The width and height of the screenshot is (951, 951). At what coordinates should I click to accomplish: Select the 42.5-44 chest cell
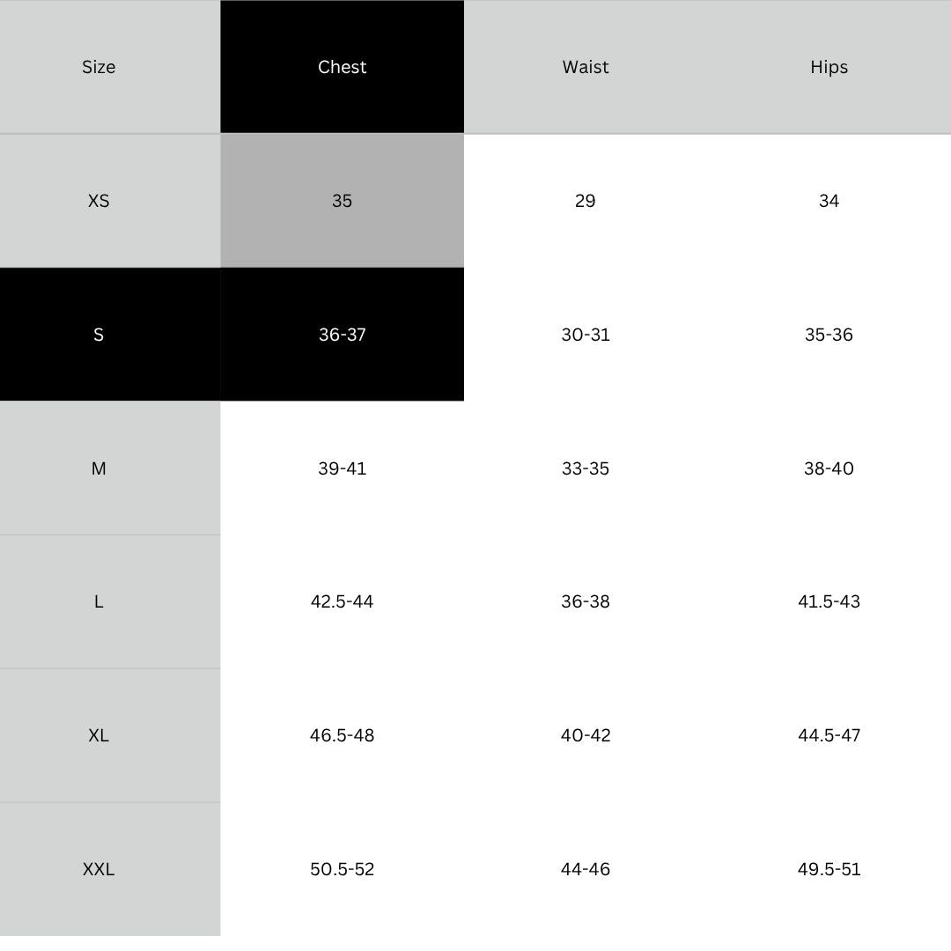342,601
